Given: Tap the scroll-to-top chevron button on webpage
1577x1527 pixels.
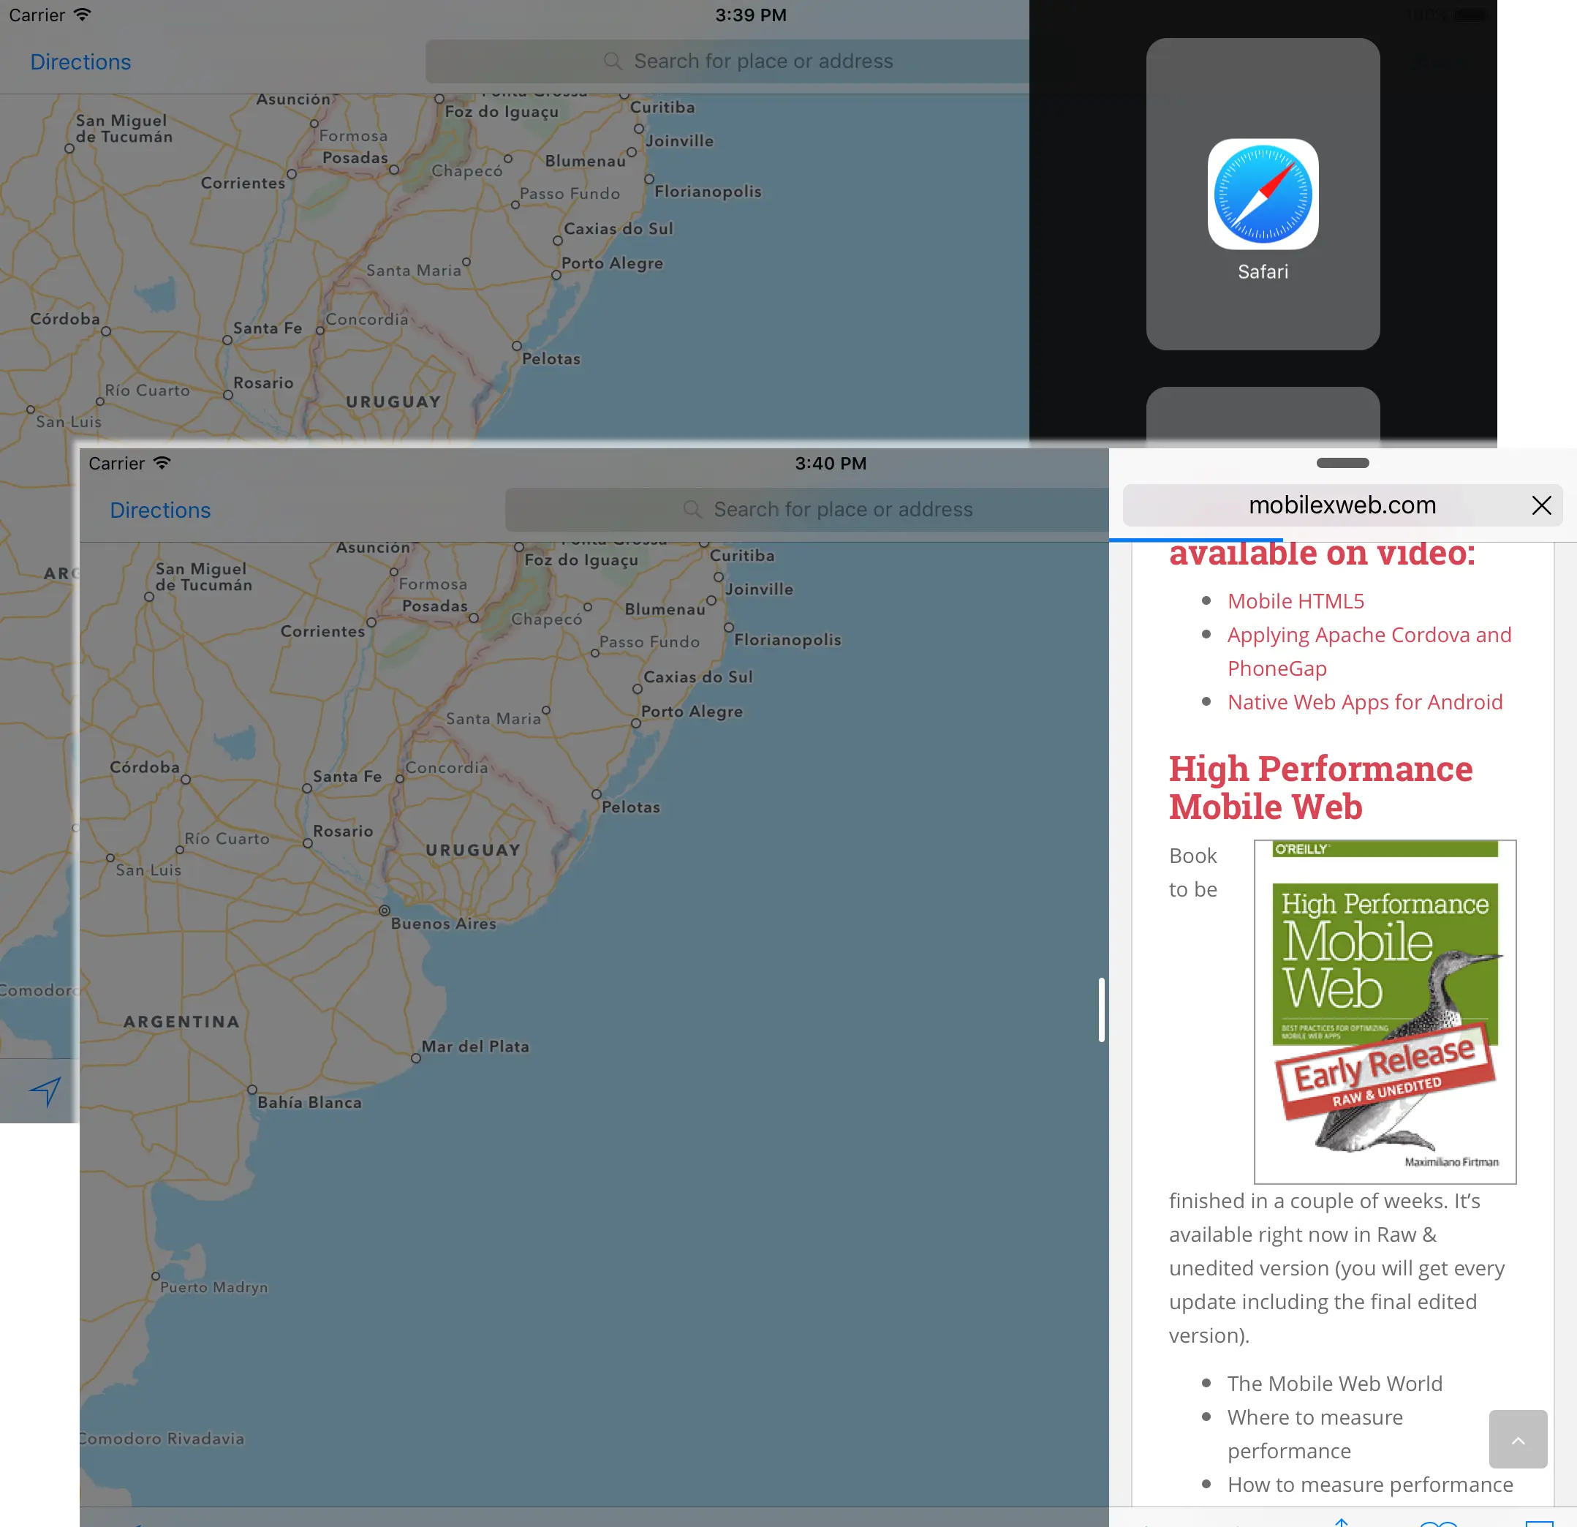Looking at the screenshot, I should (x=1518, y=1439).
